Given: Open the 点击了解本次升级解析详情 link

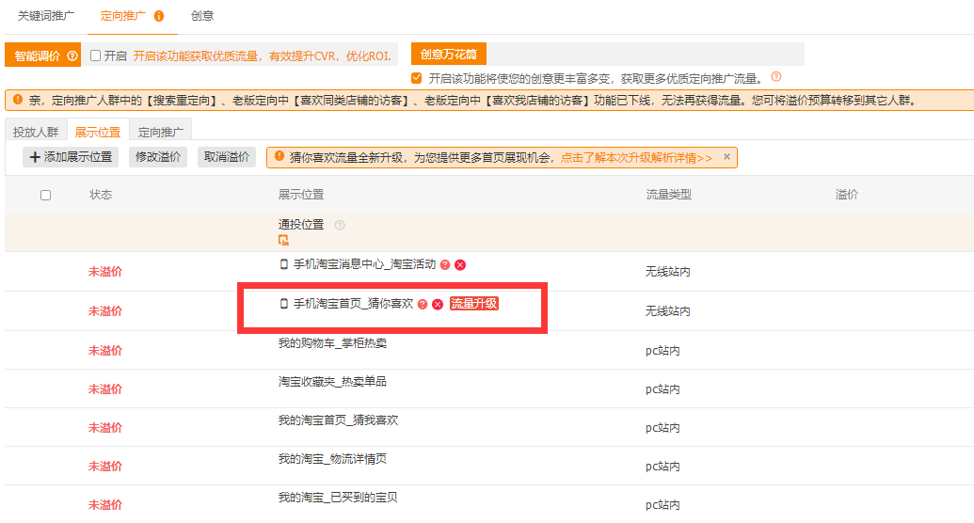Looking at the screenshot, I should click(x=636, y=157).
